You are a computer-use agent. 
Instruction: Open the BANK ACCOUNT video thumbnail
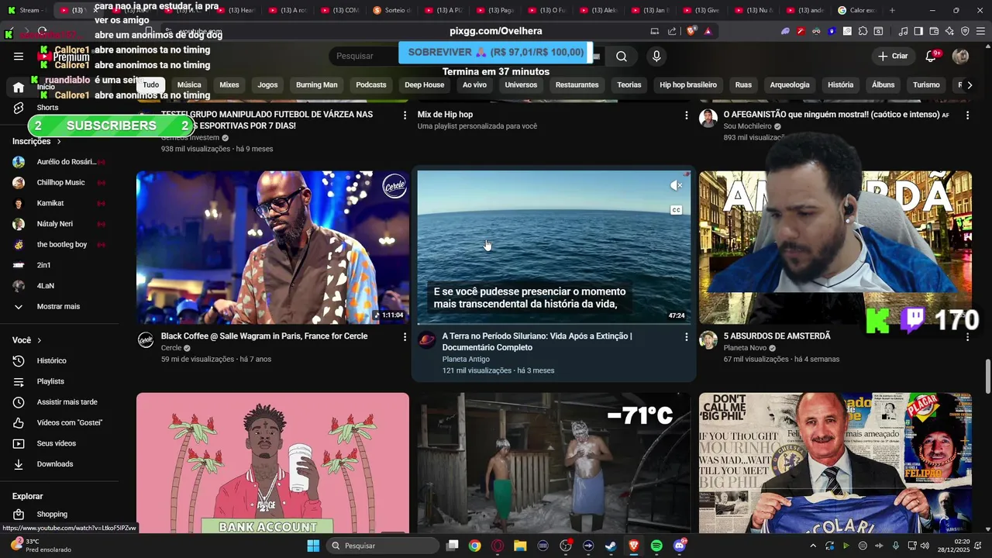point(273,463)
